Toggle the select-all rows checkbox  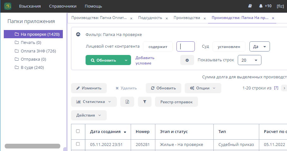(x=78, y=131)
